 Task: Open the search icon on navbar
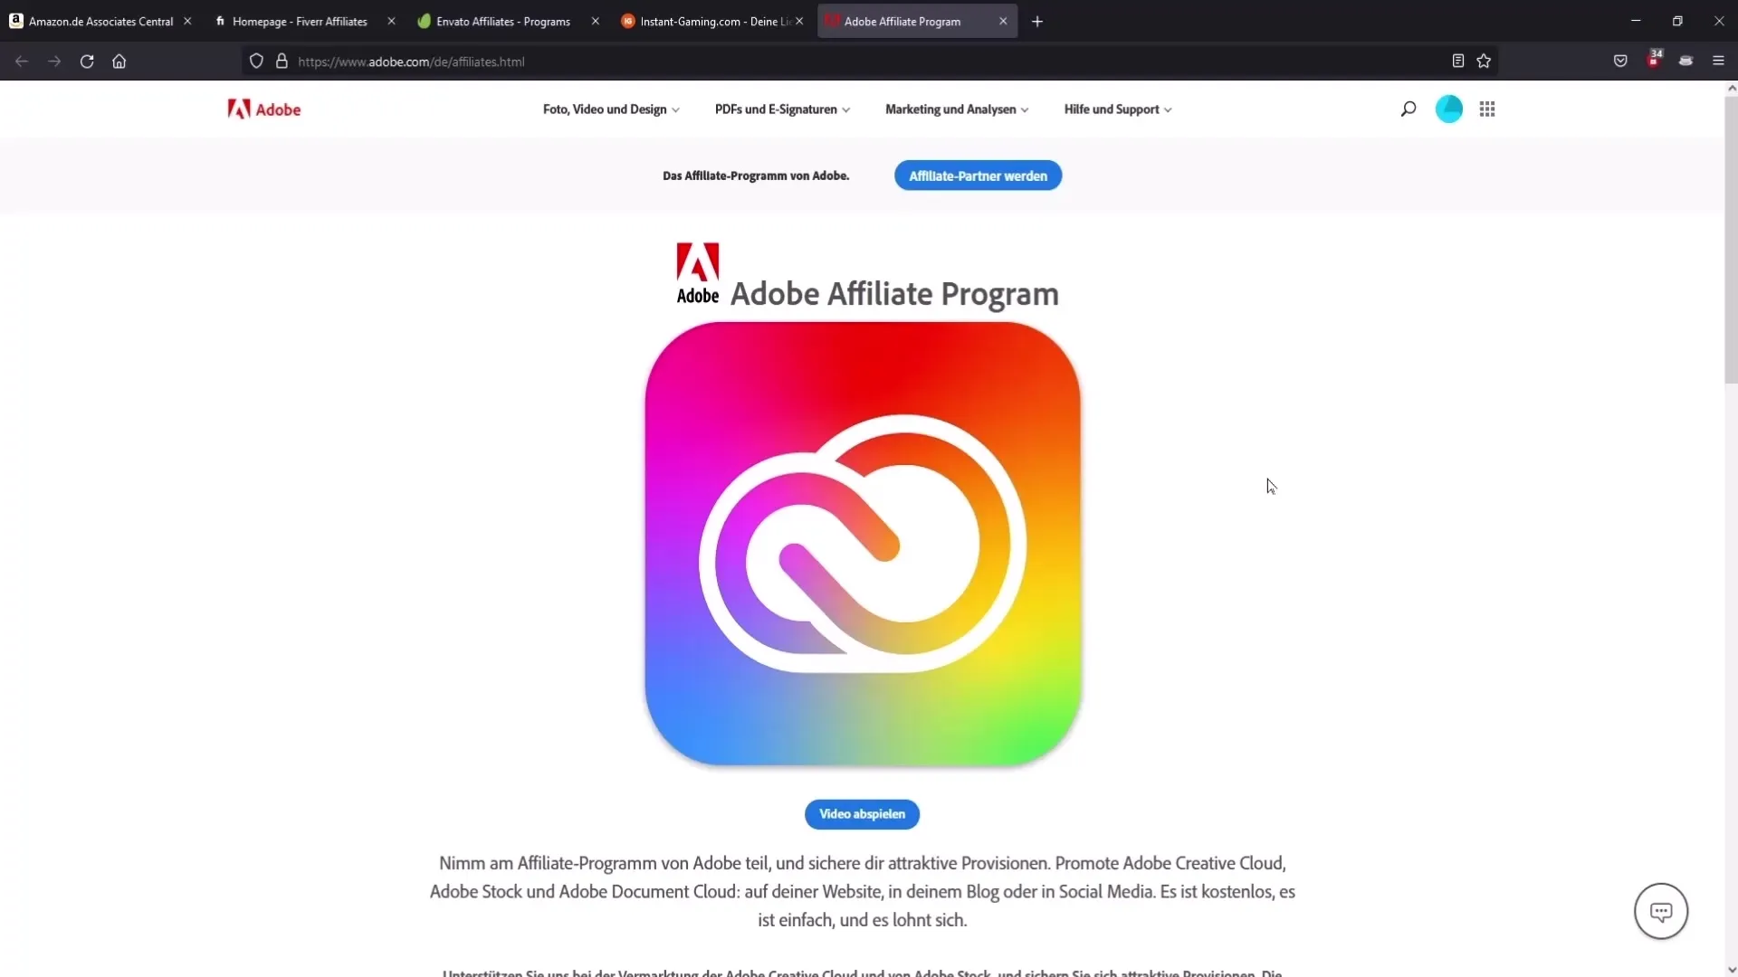(1409, 109)
